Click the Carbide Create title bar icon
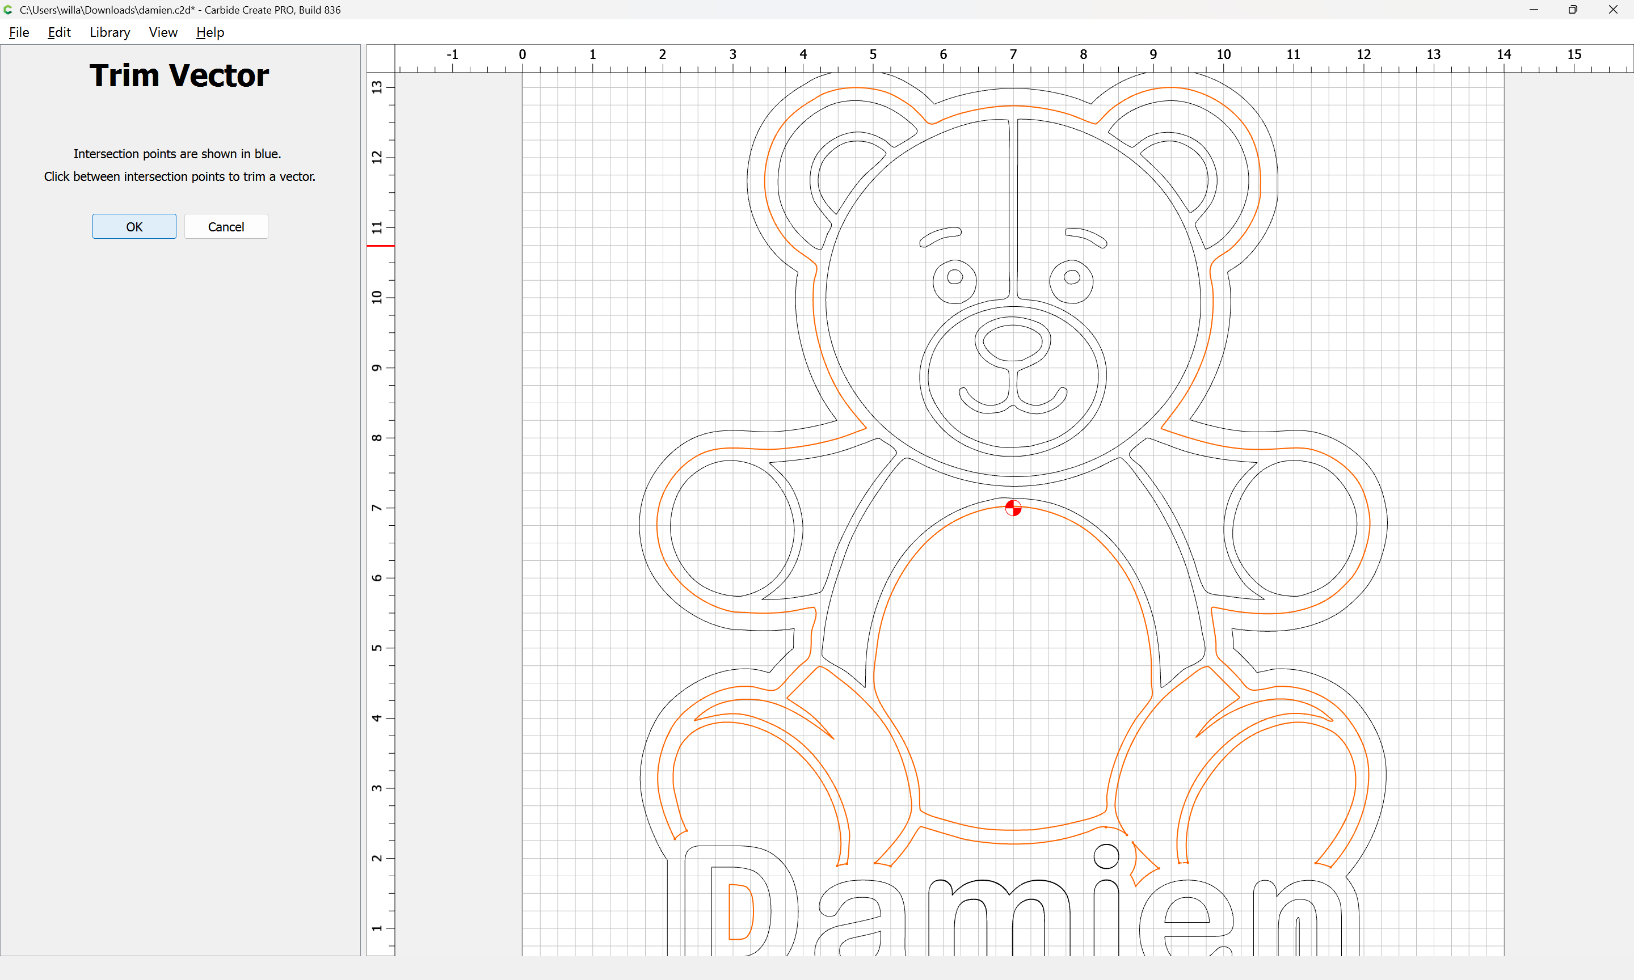Screen dimensions: 1634x980 pos(9,10)
